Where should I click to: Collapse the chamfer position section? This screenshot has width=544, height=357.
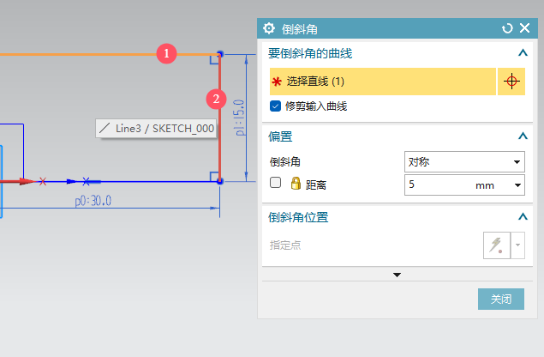(523, 217)
